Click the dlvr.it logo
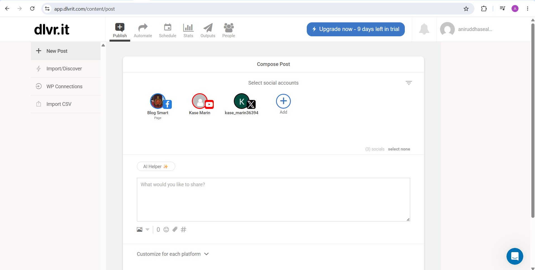This screenshot has width=535, height=270. pos(52,29)
